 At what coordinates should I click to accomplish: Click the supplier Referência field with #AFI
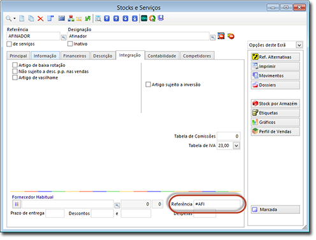pos(217,204)
